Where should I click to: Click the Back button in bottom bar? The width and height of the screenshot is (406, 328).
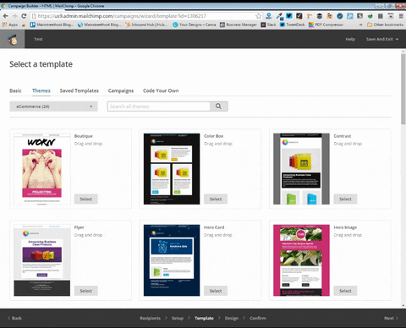(14, 318)
